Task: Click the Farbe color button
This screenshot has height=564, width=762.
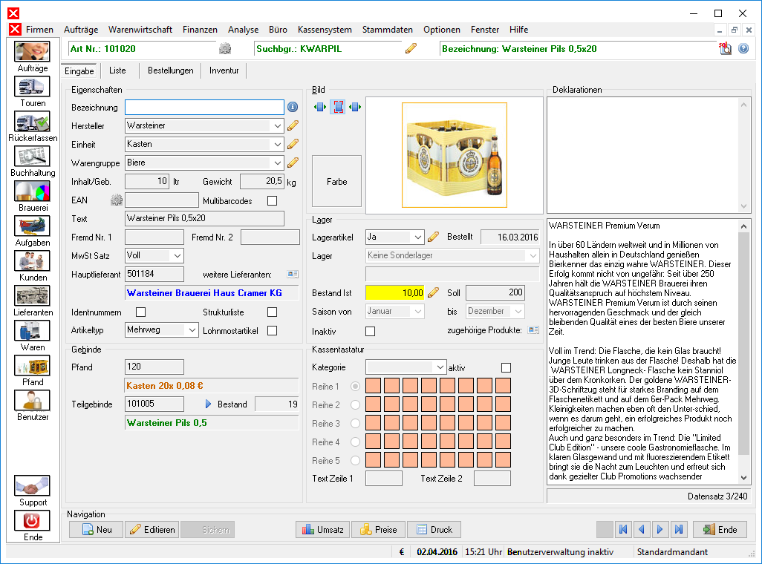Action: pos(336,181)
